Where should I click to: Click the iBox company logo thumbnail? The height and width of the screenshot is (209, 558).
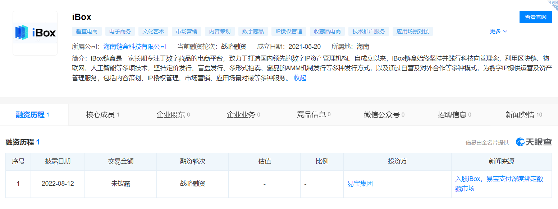[x=35, y=33]
